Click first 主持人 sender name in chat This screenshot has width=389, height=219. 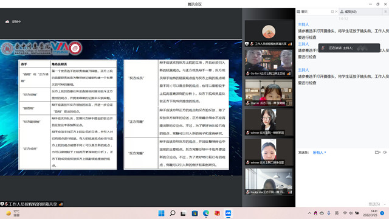pyautogui.click(x=303, y=24)
